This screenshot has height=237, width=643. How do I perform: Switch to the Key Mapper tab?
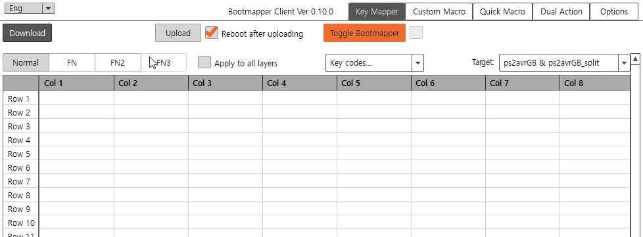[377, 11]
